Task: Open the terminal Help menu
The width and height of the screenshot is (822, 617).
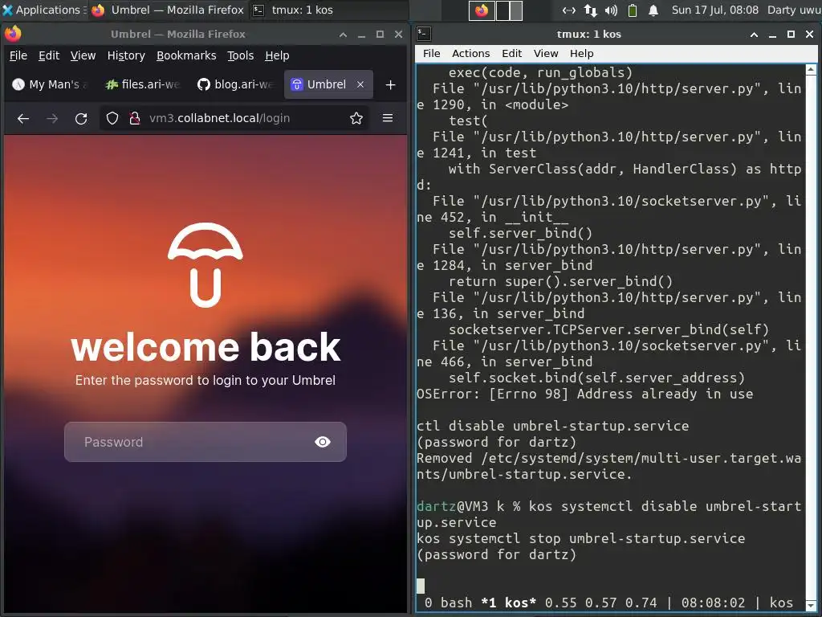Action: 581,54
